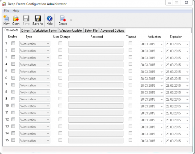Image resolution: width=195 pixels, height=154 pixels.
Task: Check the Enable box on row 15
Action: tap(13, 140)
